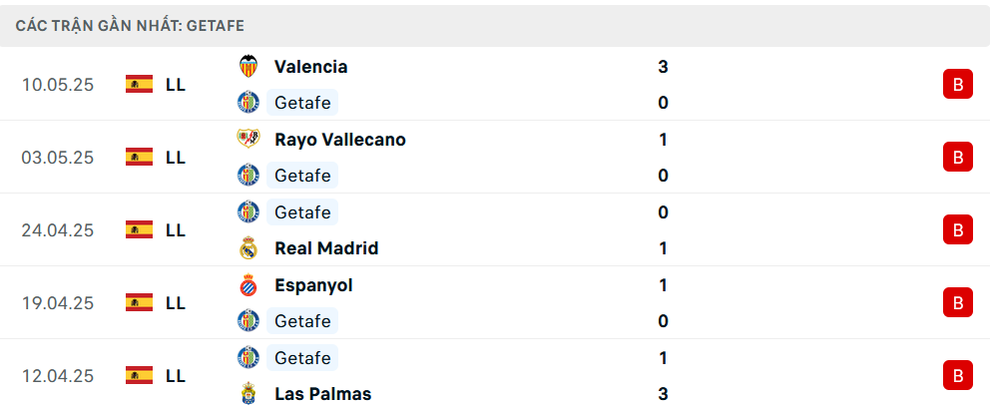Click red B badge for Las Palmas match
This screenshot has width=990, height=406.
click(958, 376)
